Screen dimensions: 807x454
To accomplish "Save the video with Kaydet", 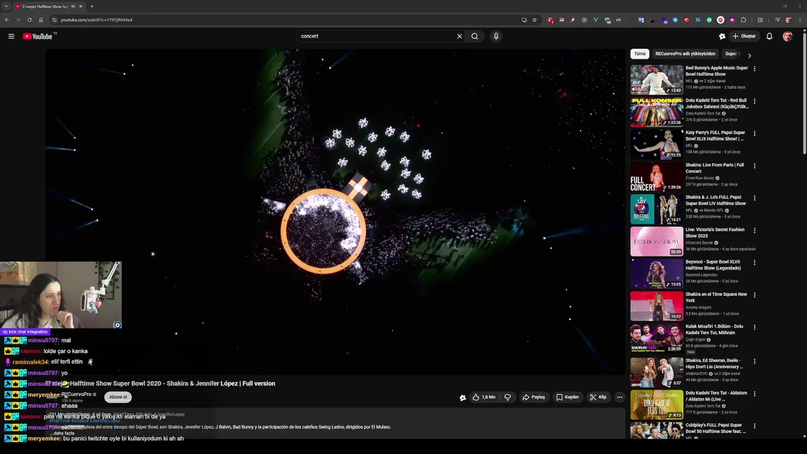I will point(567,397).
